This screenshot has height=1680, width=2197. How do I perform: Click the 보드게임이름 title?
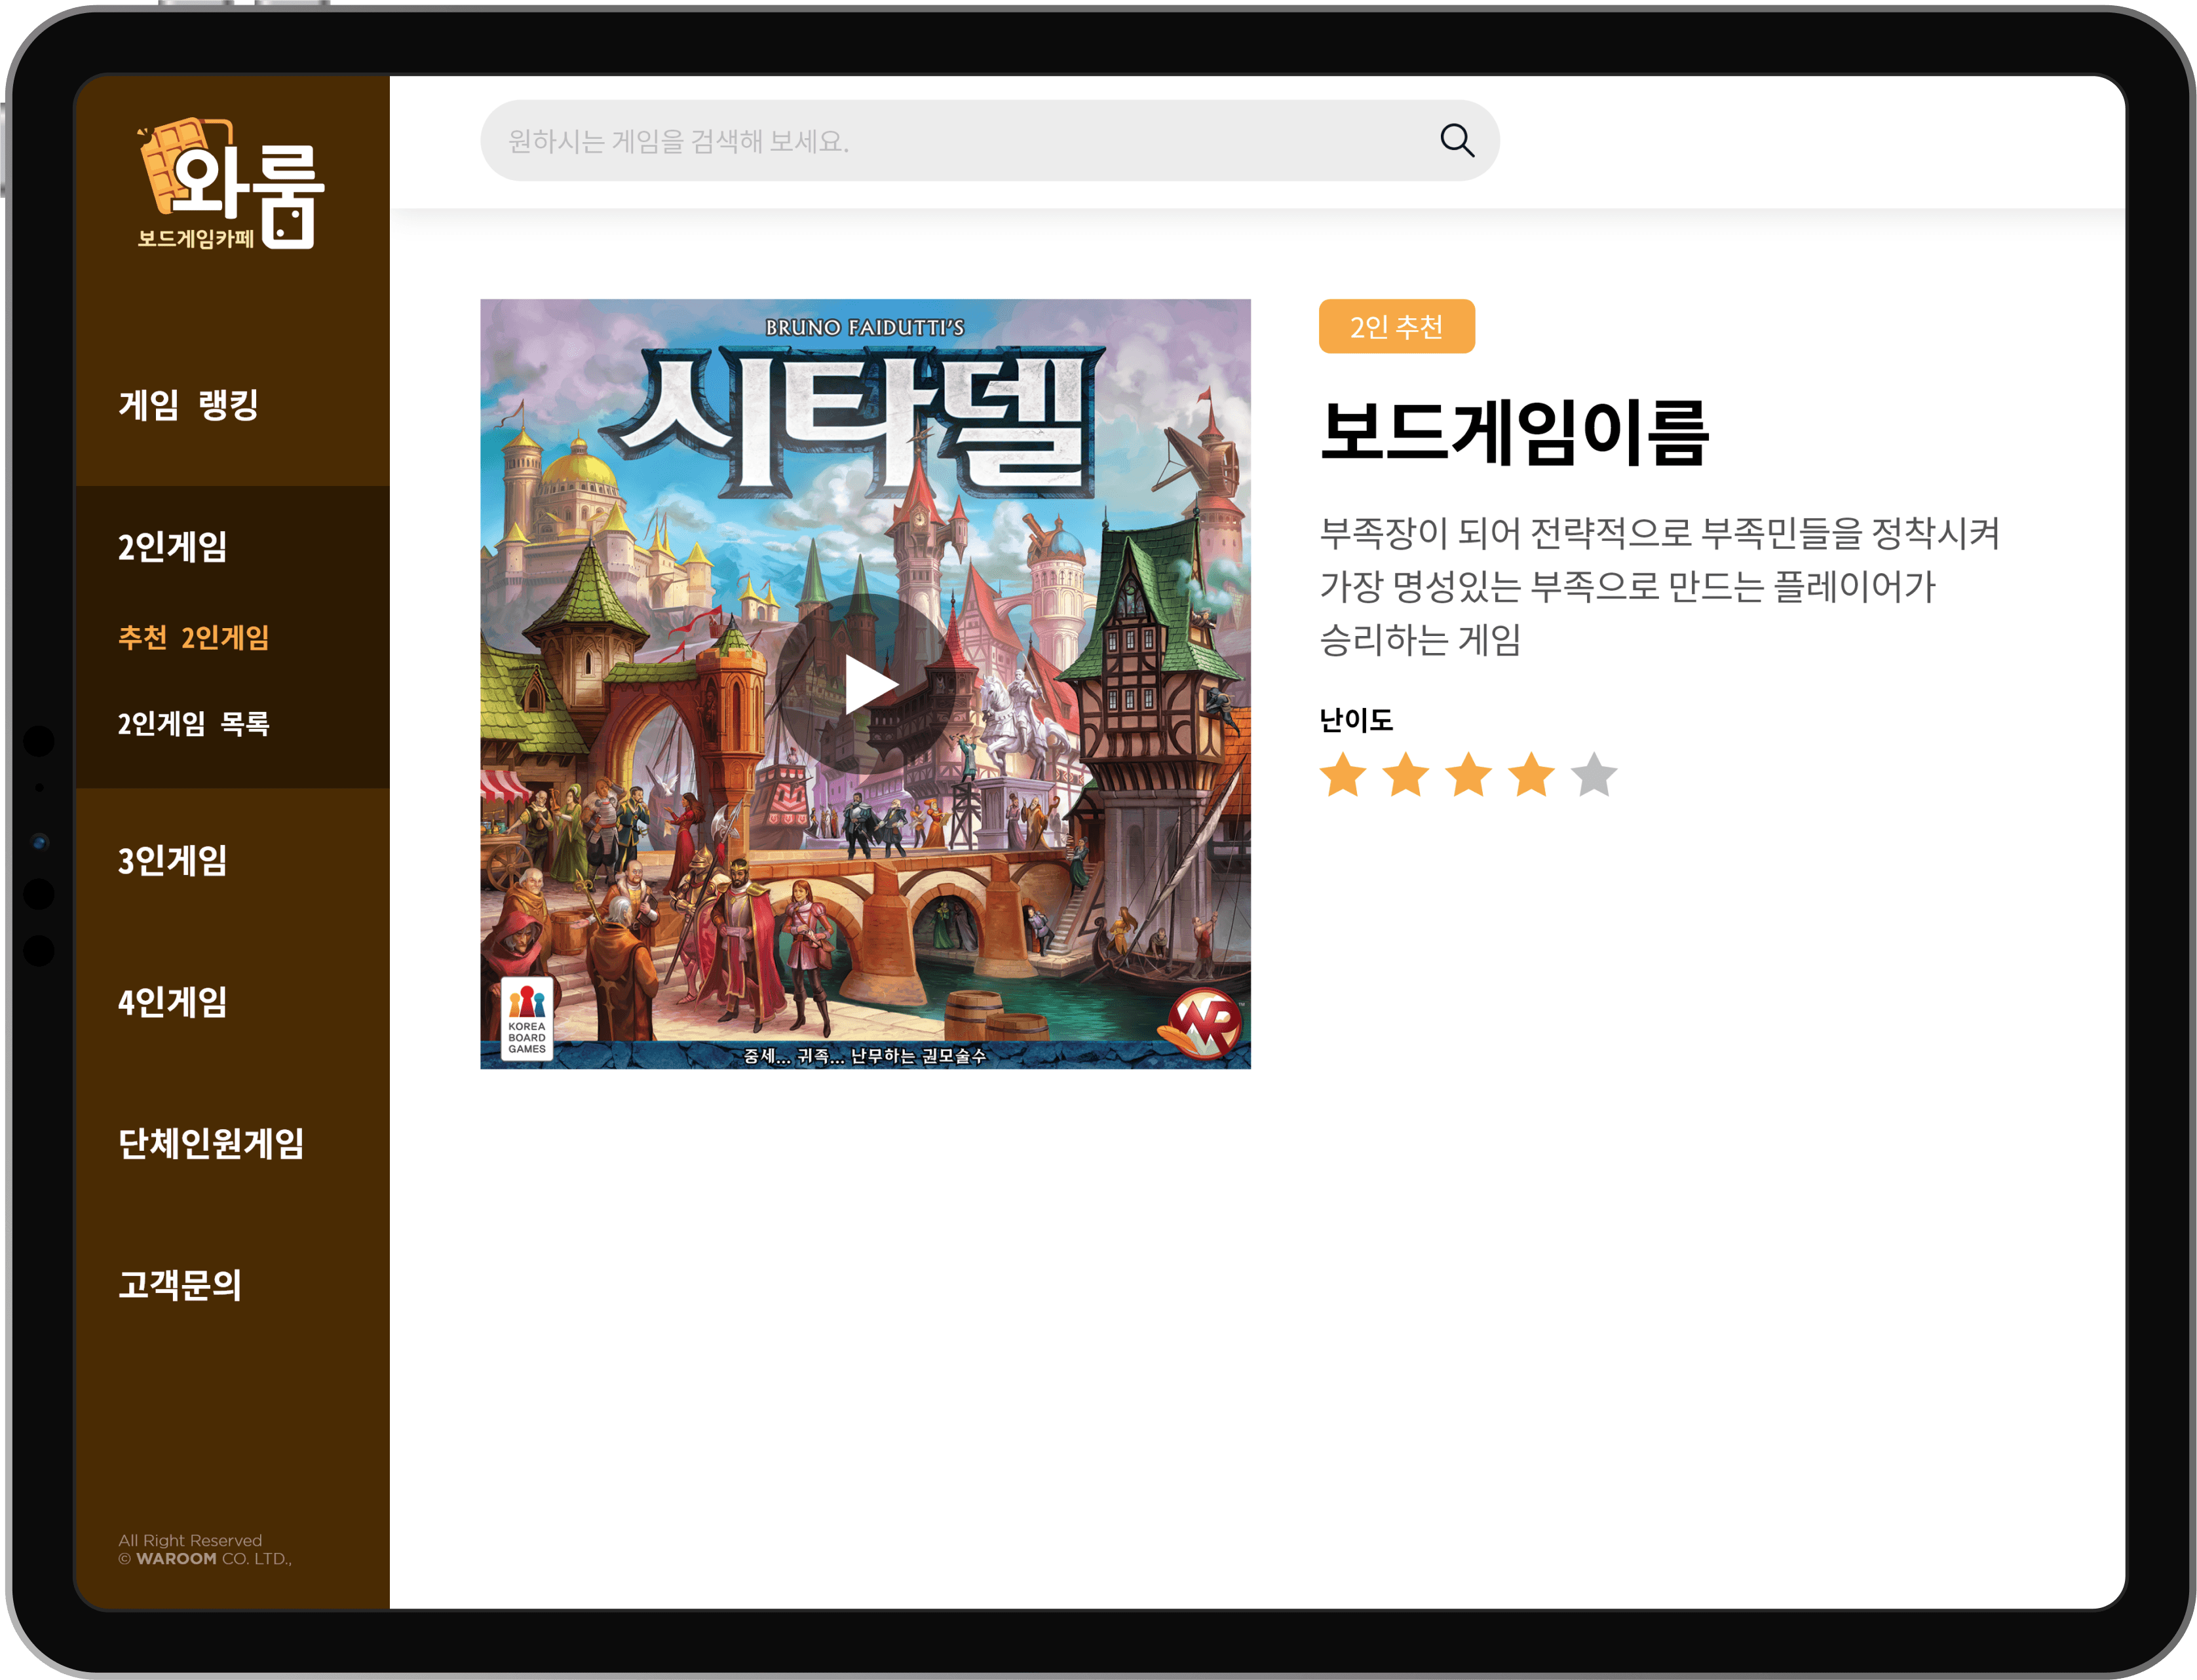point(1515,433)
